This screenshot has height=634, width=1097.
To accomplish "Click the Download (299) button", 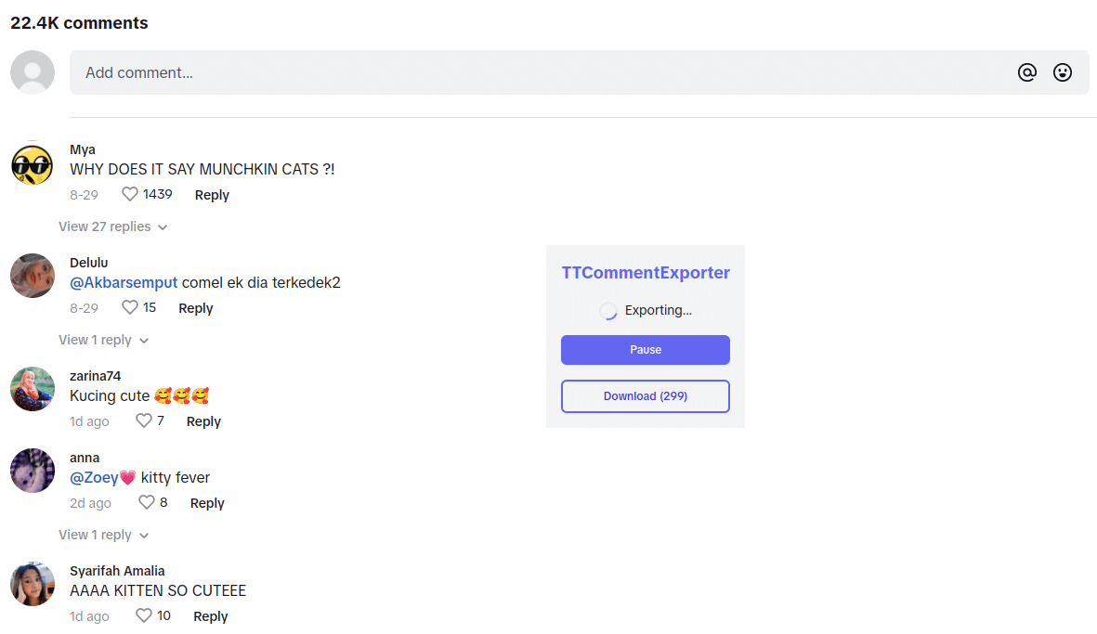I will click(645, 396).
